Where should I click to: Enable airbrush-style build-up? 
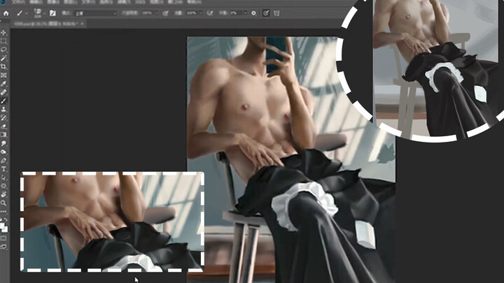210,13
